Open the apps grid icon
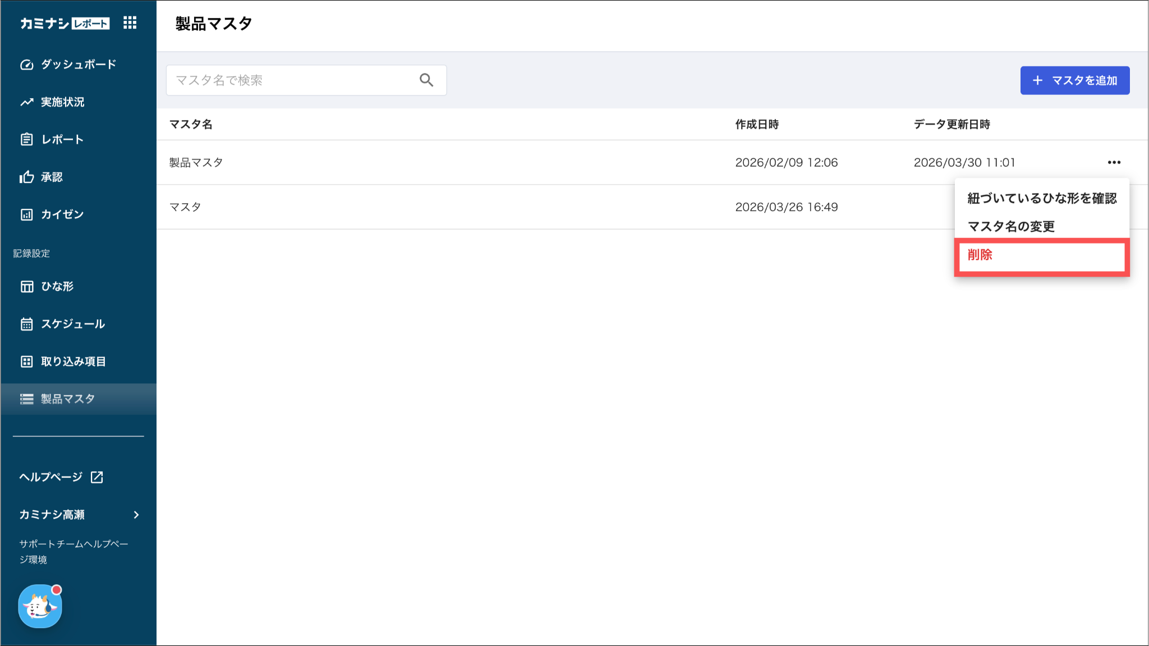 [x=130, y=22]
